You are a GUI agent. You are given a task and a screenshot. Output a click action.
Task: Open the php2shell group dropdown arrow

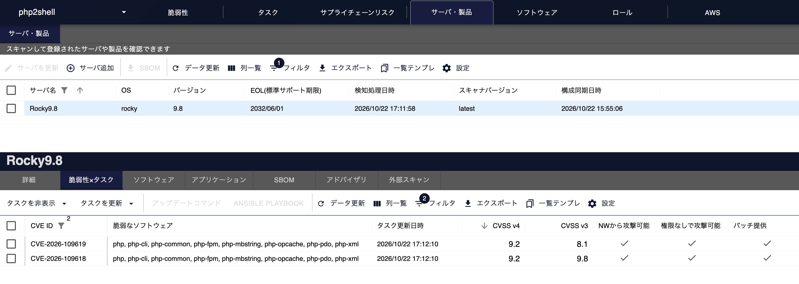pyautogui.click(x=124, y=12)
